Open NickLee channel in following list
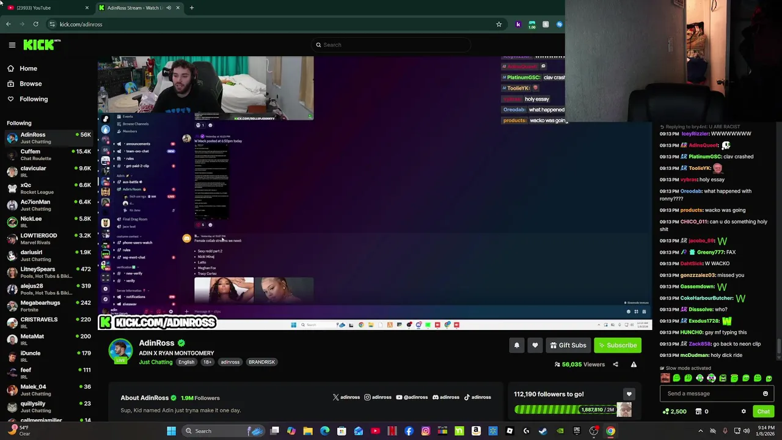 click(x=49, y=222)
